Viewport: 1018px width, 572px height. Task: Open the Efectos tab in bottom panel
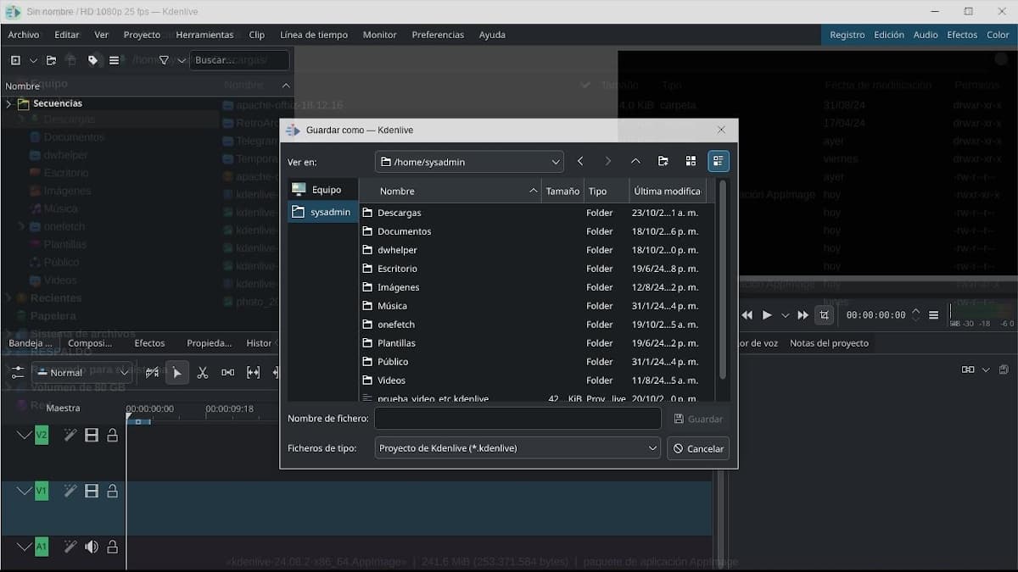point(149,343)
